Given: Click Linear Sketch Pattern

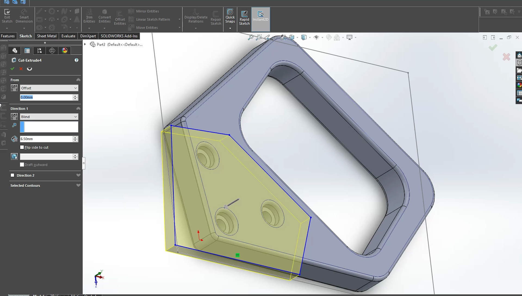Looking at the screenshot, I should pyautogui.click(x=149, y=19).
